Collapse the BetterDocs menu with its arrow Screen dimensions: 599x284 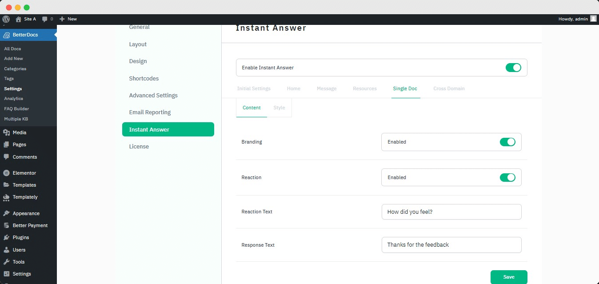[55, 35]
